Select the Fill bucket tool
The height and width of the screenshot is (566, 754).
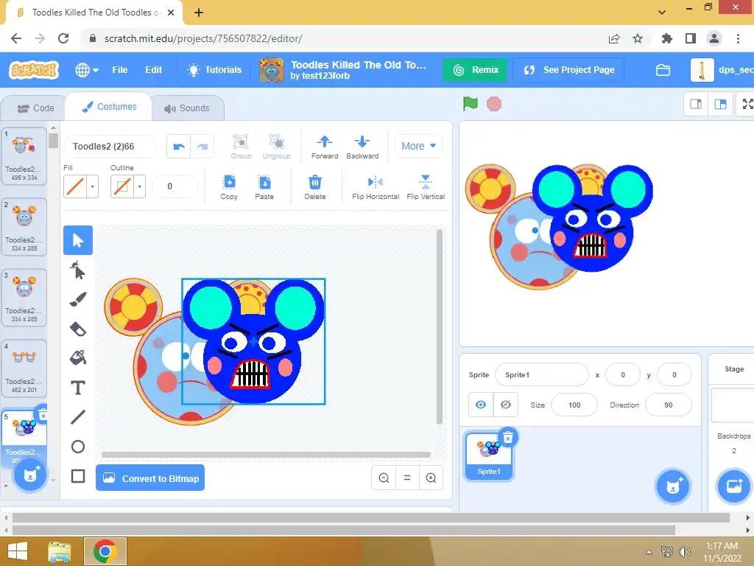pyautogui.click(x=78, y=357)
